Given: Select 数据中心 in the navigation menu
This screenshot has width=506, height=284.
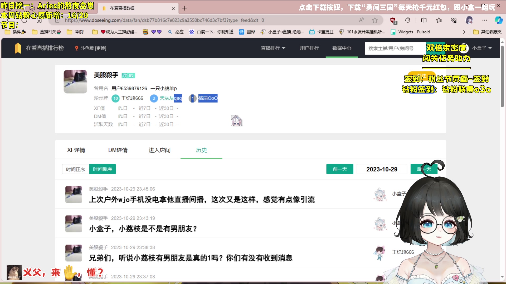Looking at the screenshot, I should 342,48.
